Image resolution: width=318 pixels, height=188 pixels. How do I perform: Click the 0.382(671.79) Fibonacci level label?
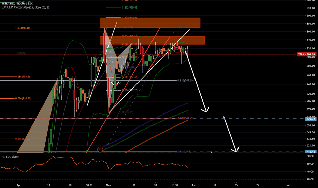(x=186, y=118)
